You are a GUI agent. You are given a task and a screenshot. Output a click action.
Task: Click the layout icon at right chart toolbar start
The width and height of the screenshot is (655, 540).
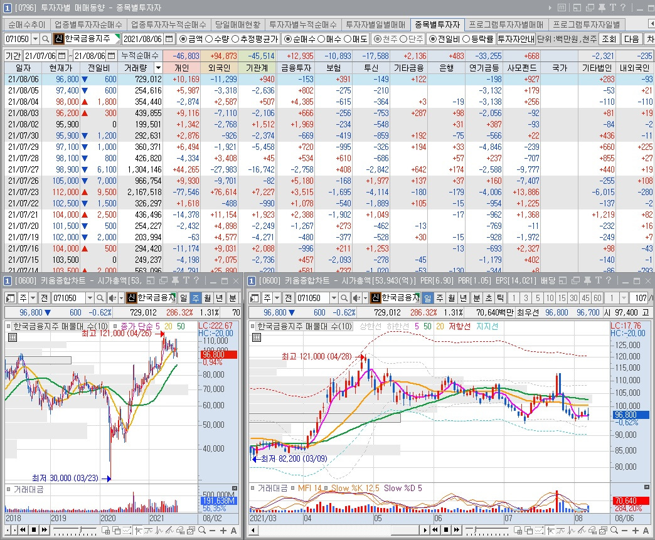[255, 298]
